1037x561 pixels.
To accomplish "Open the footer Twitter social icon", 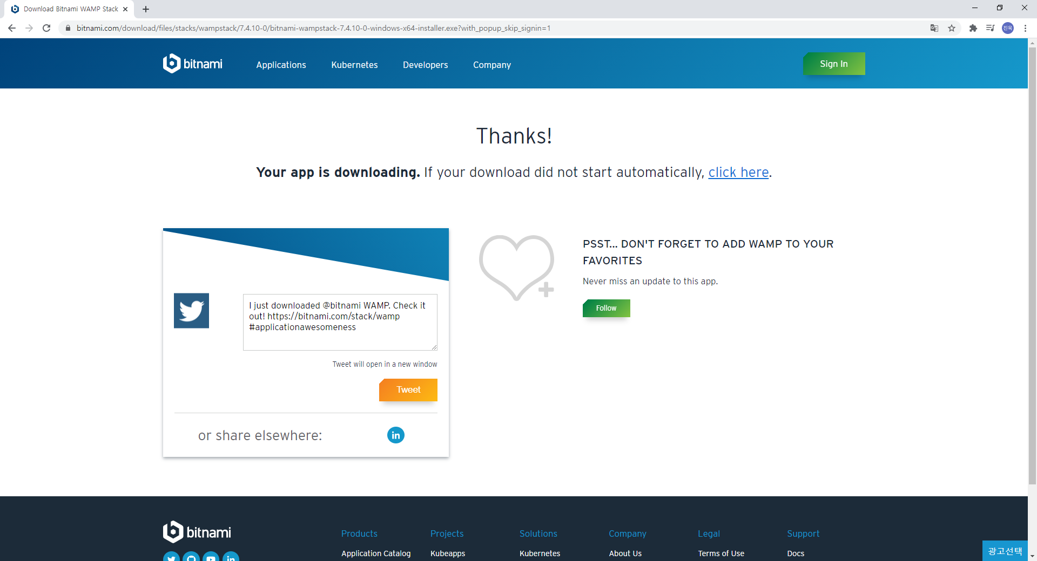I will point(171,558).
